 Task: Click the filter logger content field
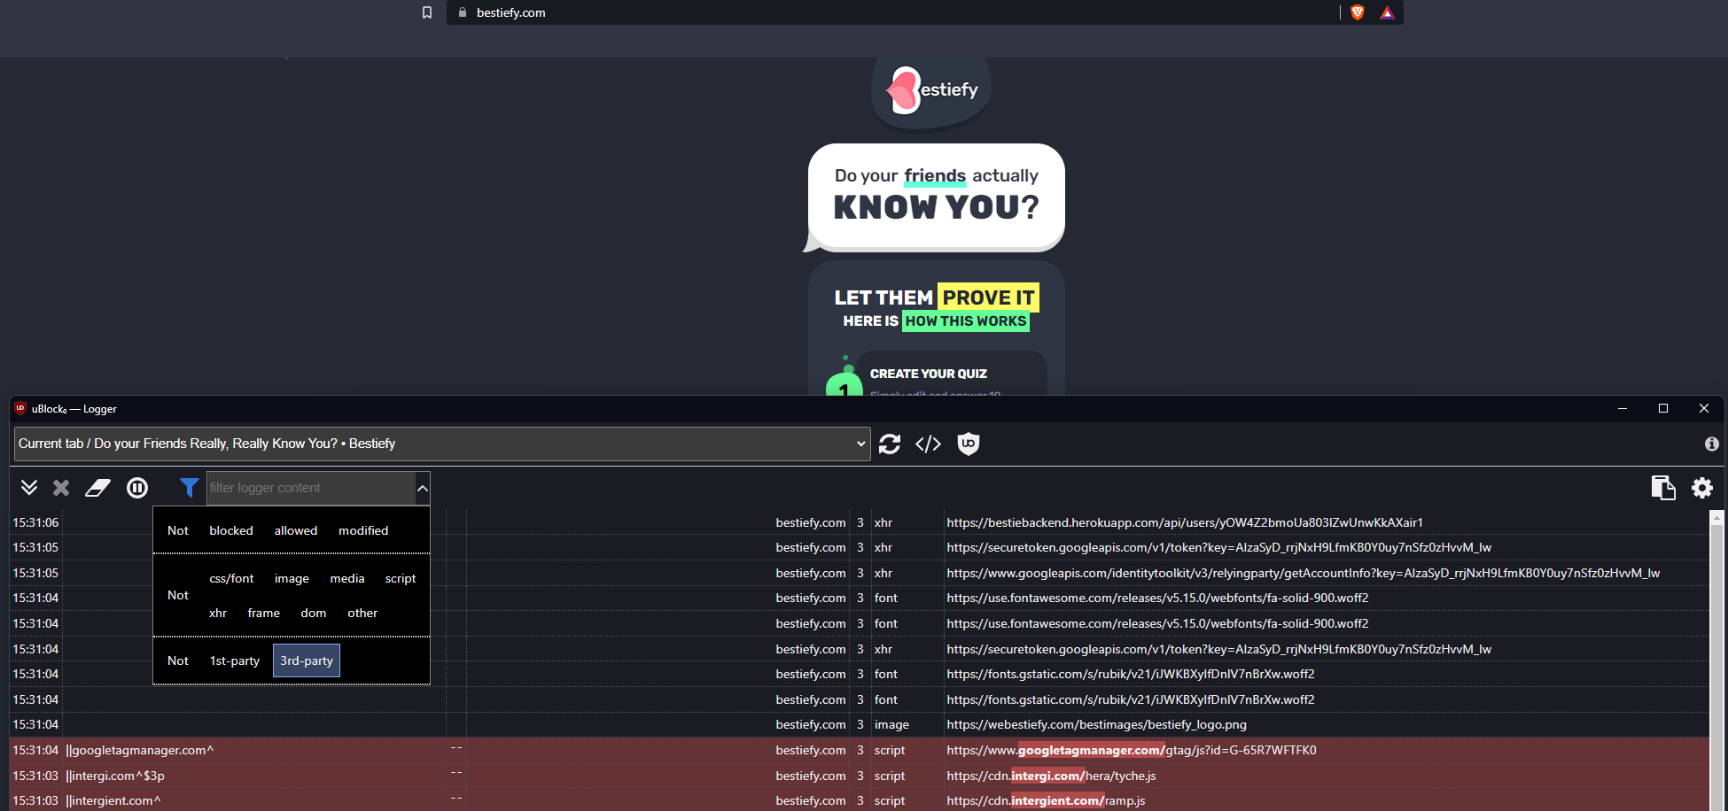click(311, 488)
